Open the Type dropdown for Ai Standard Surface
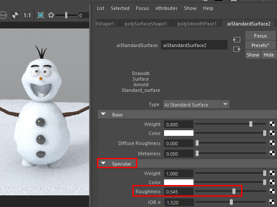The height and width of the screenshot is (207, 277). tap(225, 104)
